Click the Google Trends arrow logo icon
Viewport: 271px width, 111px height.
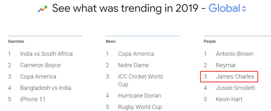coord(42,9)
